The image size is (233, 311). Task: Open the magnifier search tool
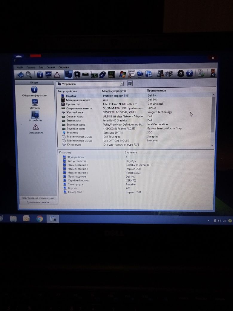click(x=29, y=74)
